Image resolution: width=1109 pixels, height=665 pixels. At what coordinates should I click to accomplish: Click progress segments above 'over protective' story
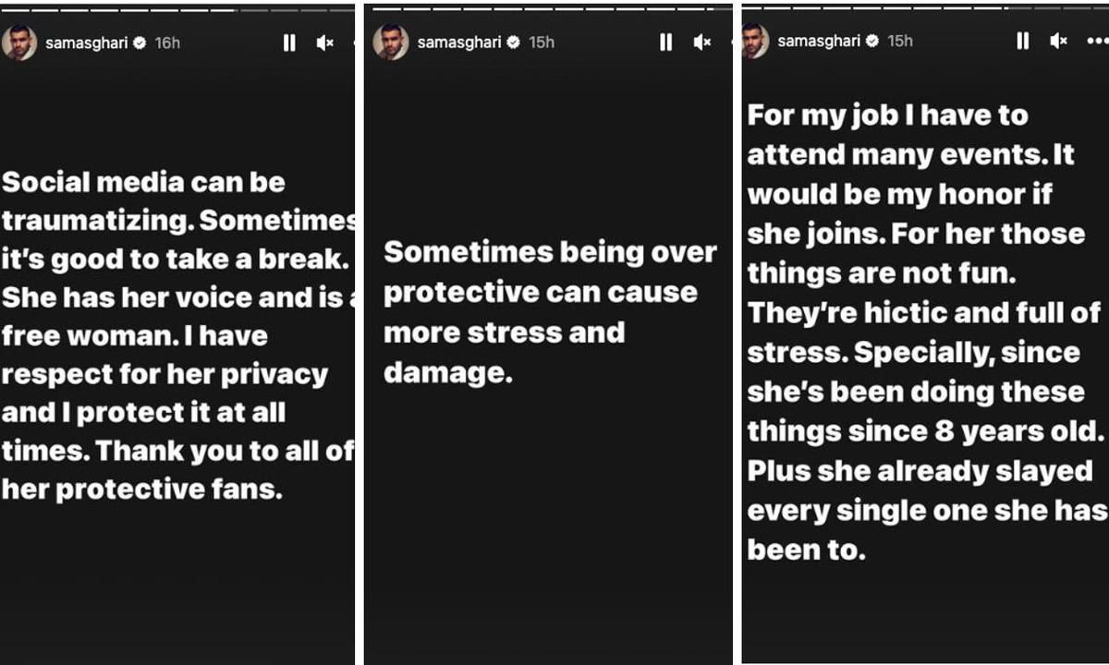(549, 8)
